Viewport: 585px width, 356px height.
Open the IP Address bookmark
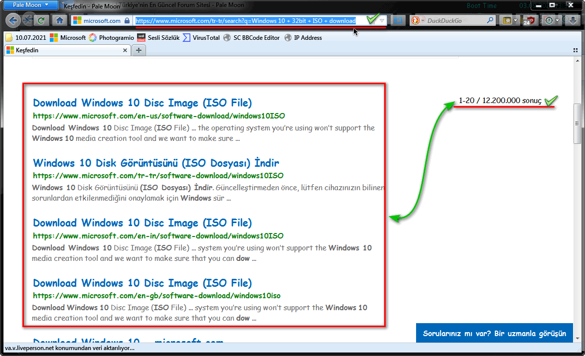(303, 38)
